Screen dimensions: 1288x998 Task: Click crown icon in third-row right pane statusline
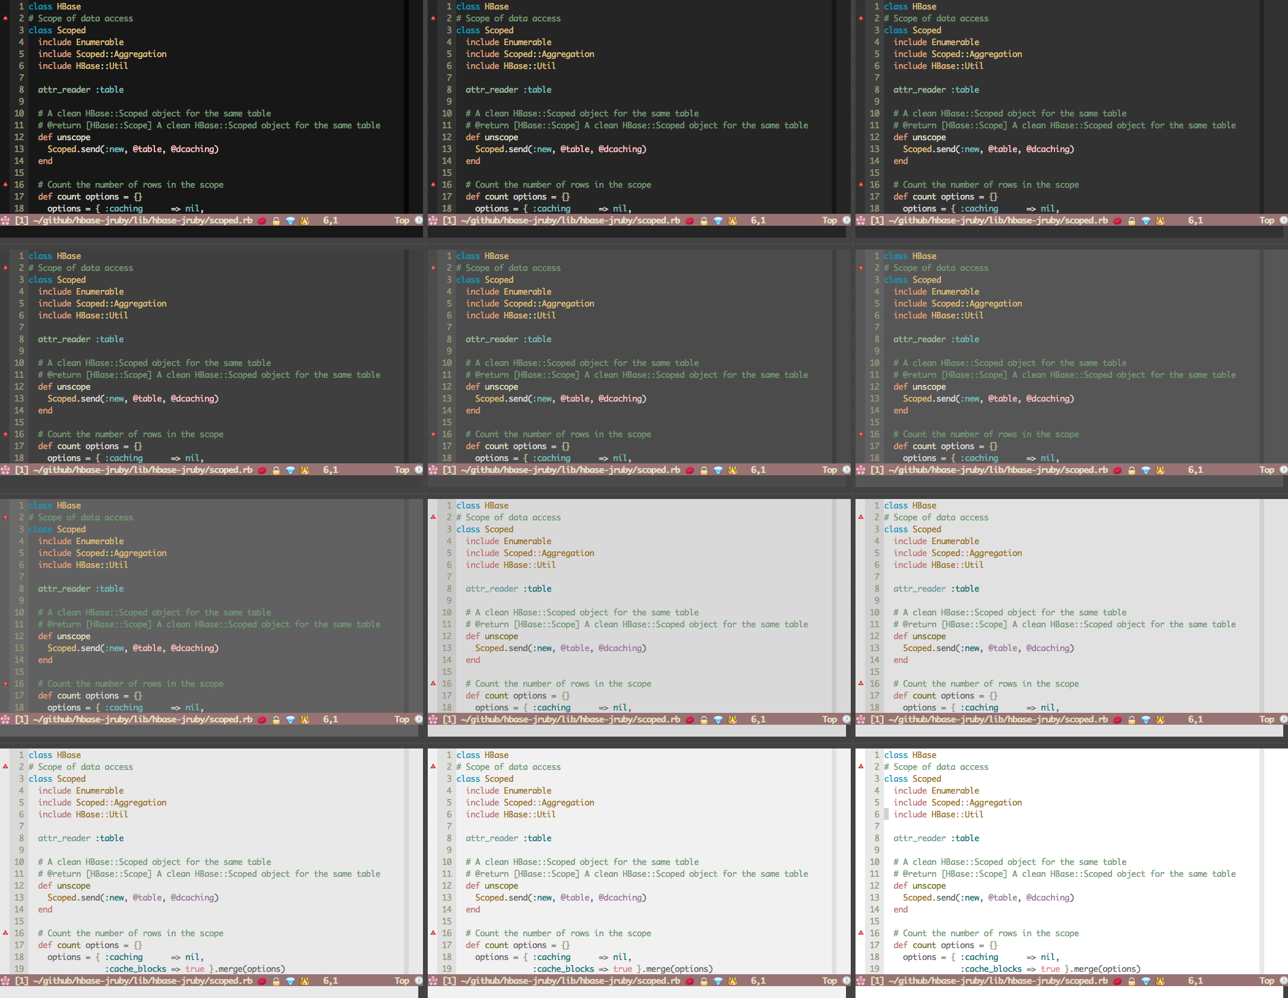1160,719
